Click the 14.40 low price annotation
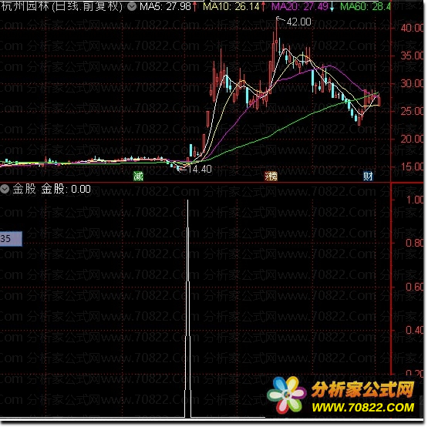The width and height of the screenshot is (428, 427). pyautogui.click(x=200, y=169)
